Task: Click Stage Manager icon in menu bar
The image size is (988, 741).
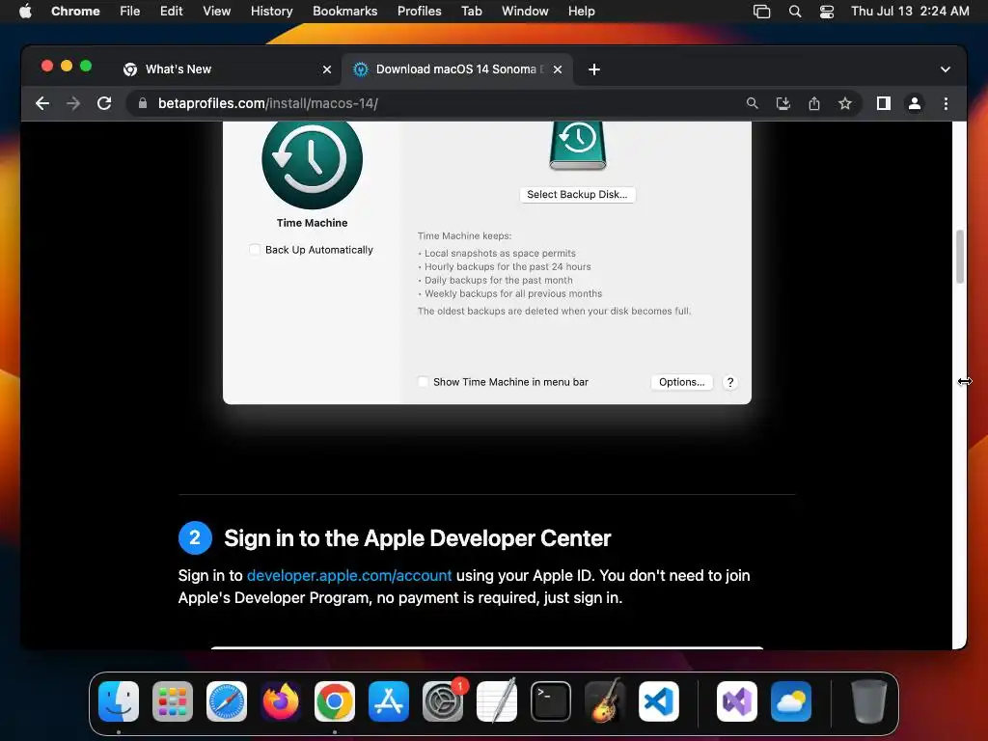Action: (761, 11)
